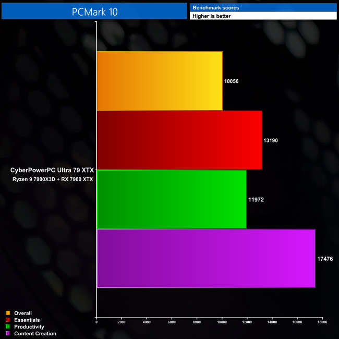This screenshot has width=339, height=339.
Task: Click the PCMark 10 title banner
Action: [x=94, y=11]
